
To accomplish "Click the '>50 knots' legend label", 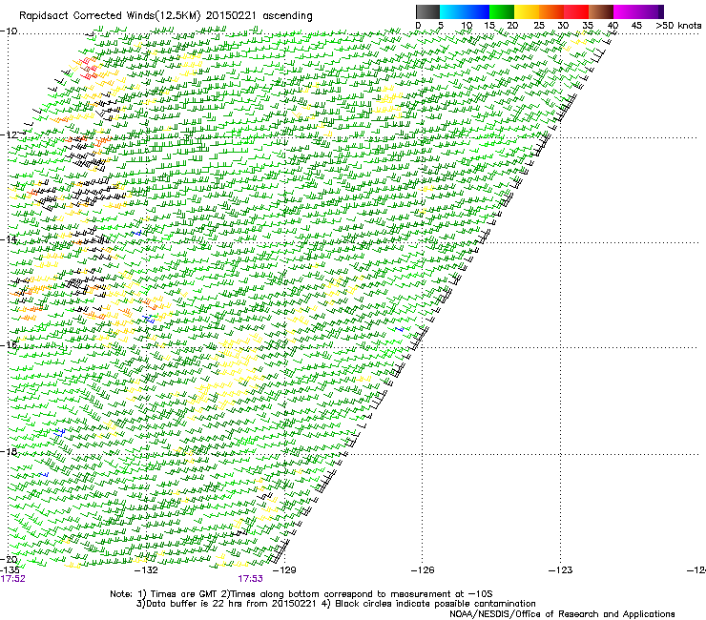I will pos(678,26).
